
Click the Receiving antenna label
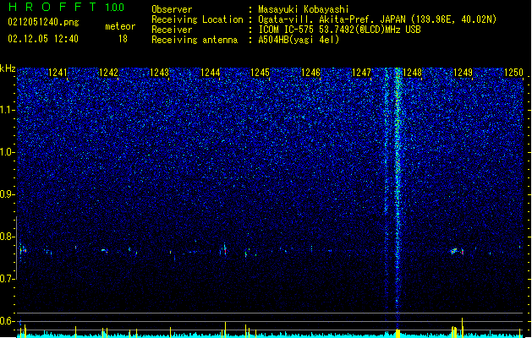point(195,40)
